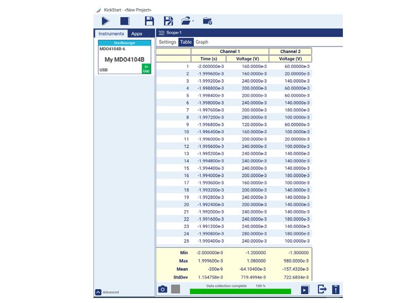Click the Save As icon with pencil
The image size is (404, 303).
pyautogui.click(x=169, y=21)
